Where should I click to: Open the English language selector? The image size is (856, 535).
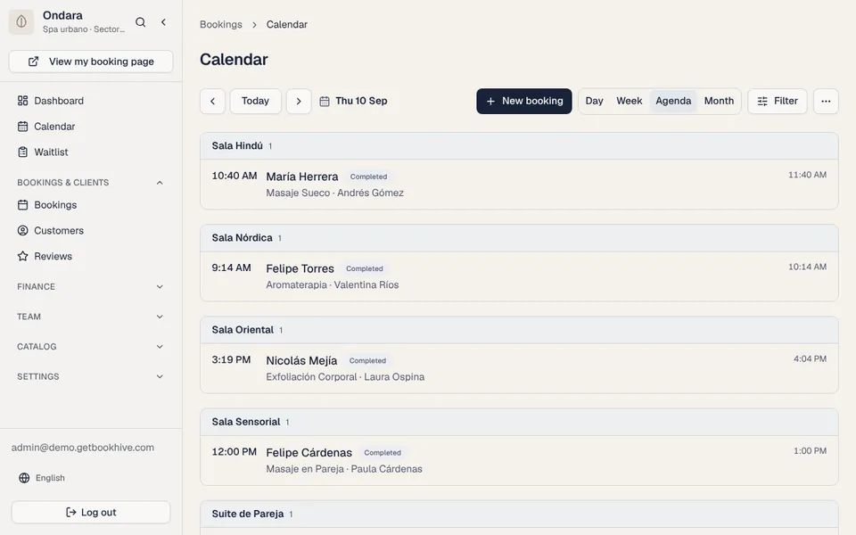(42, 478)
